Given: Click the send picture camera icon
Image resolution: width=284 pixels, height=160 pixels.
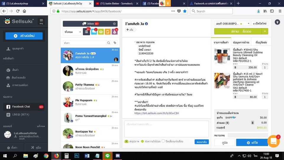Looking at the screenshot, I should coord(126,141).
